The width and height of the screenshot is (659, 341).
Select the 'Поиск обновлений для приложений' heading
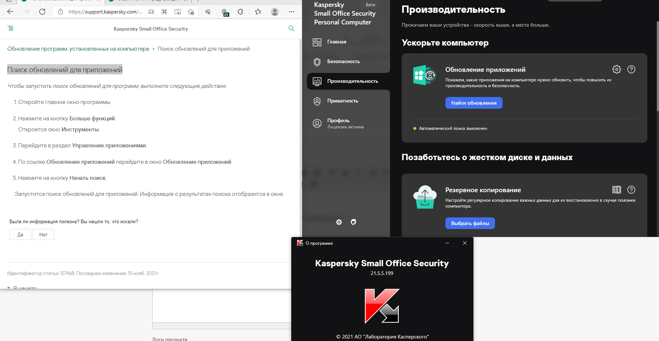click(65, 70)
